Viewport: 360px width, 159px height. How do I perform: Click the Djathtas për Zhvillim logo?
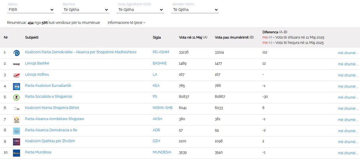click(x=17, y=142)
